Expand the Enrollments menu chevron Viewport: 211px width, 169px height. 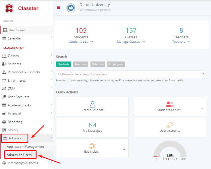click(x=52, y=79)
